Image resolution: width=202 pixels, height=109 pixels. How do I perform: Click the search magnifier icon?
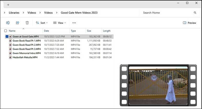[195, 13]
